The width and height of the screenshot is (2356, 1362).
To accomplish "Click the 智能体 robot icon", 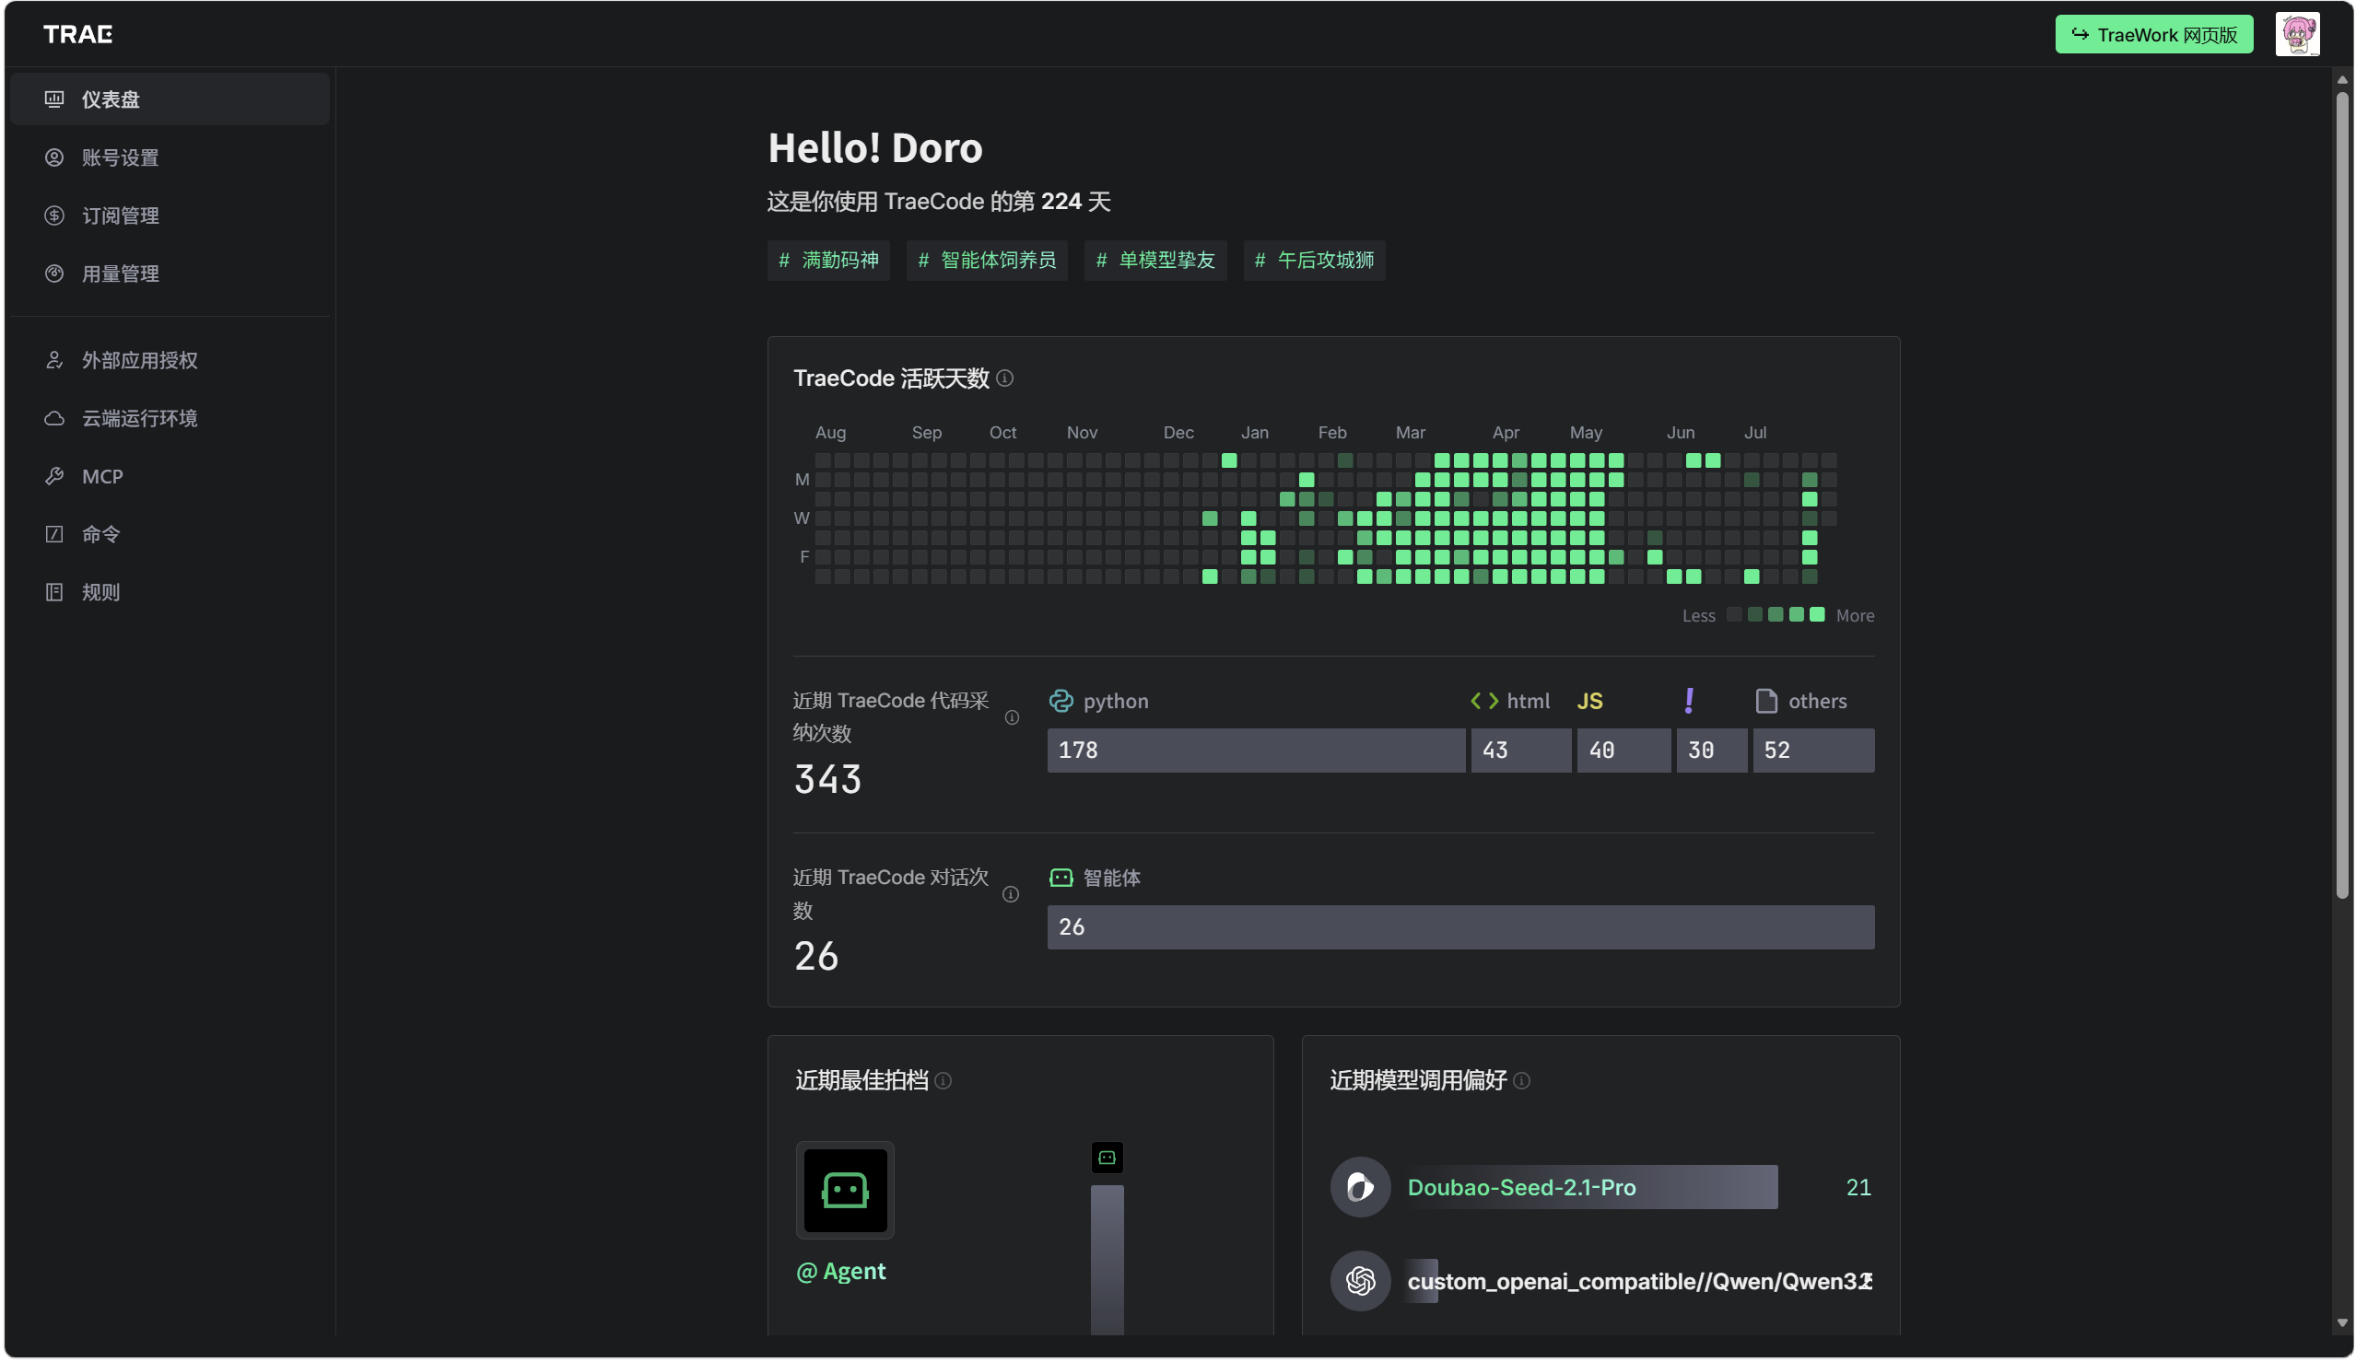I will click(x=1061, y=878).
